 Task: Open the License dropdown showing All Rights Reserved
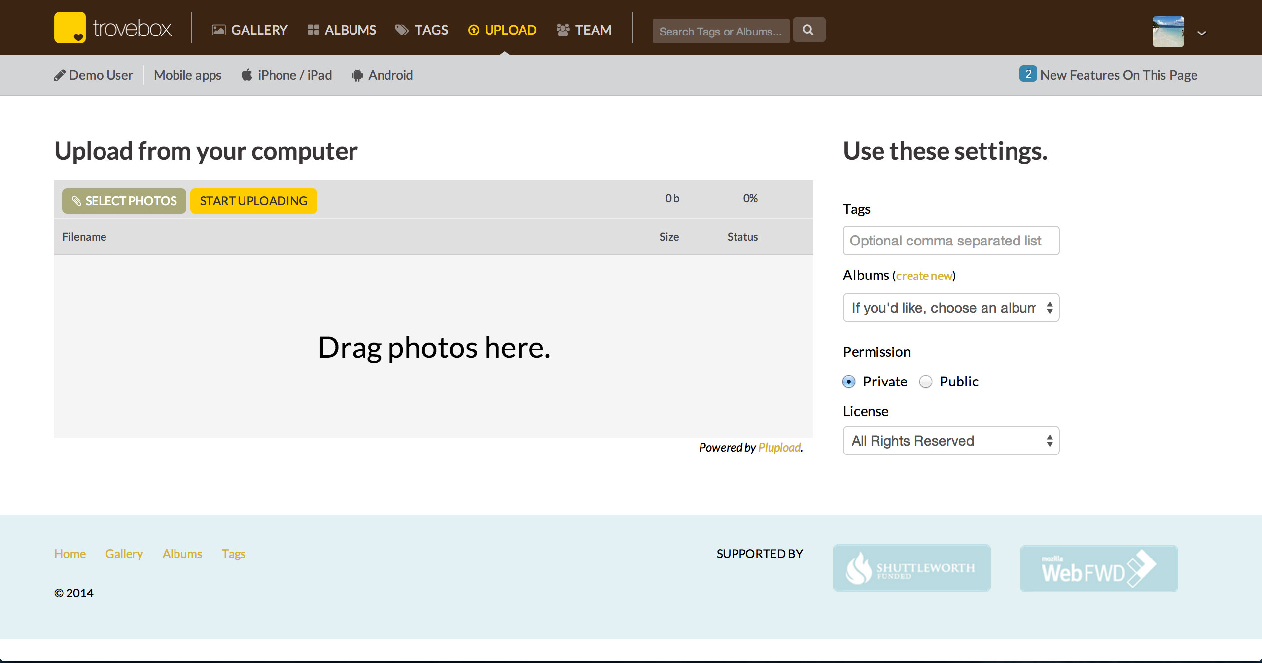[x=951, y=441]
